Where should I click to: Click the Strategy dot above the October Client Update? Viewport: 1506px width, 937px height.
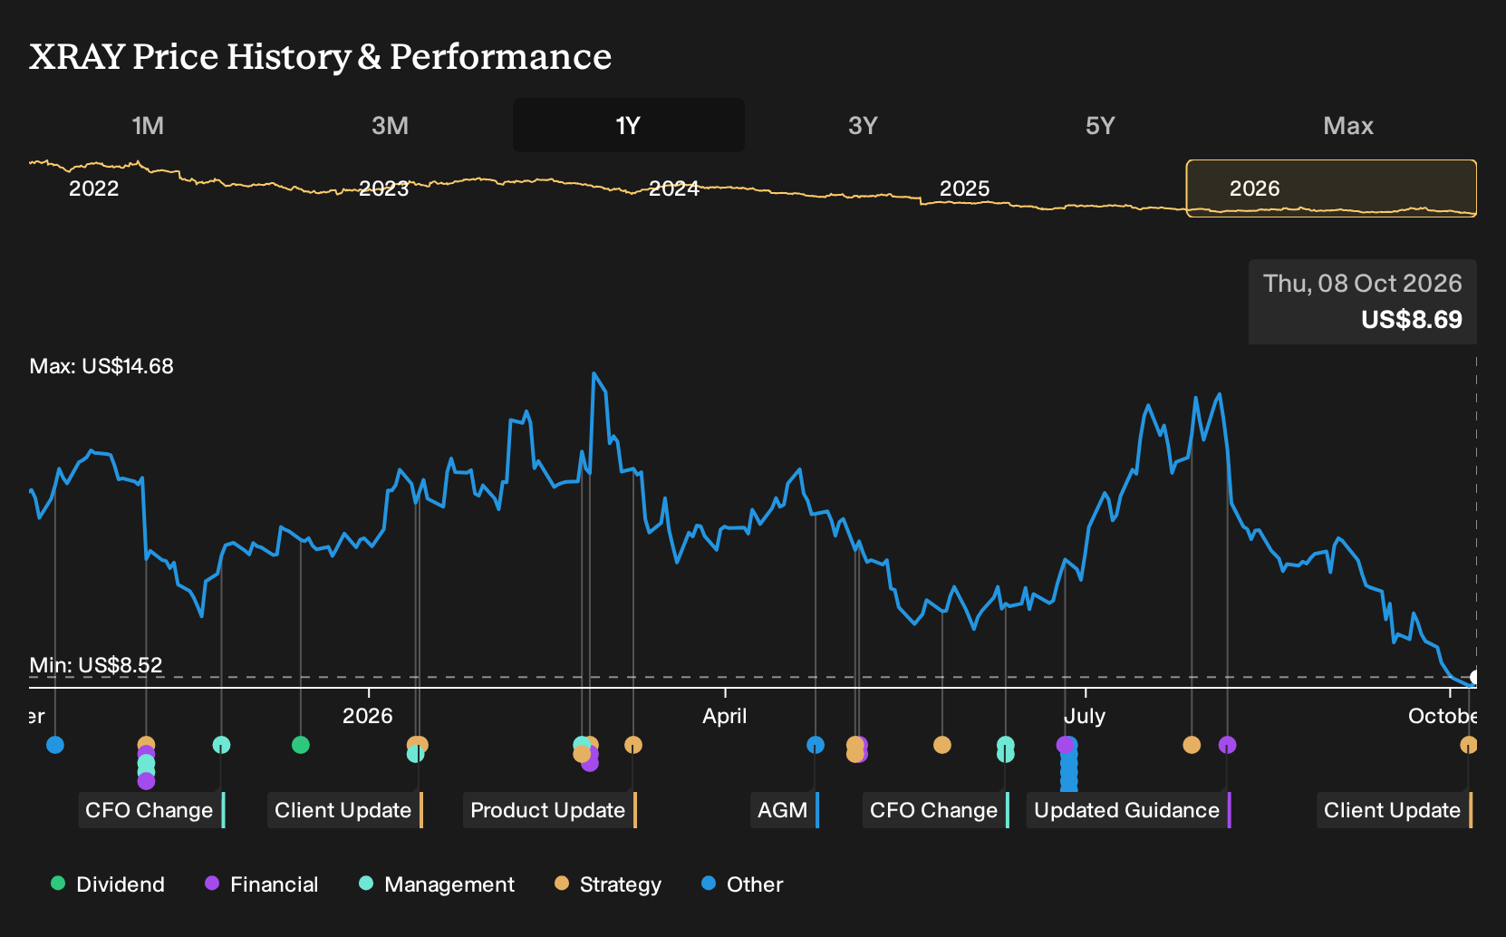(x=1469, y=745)
